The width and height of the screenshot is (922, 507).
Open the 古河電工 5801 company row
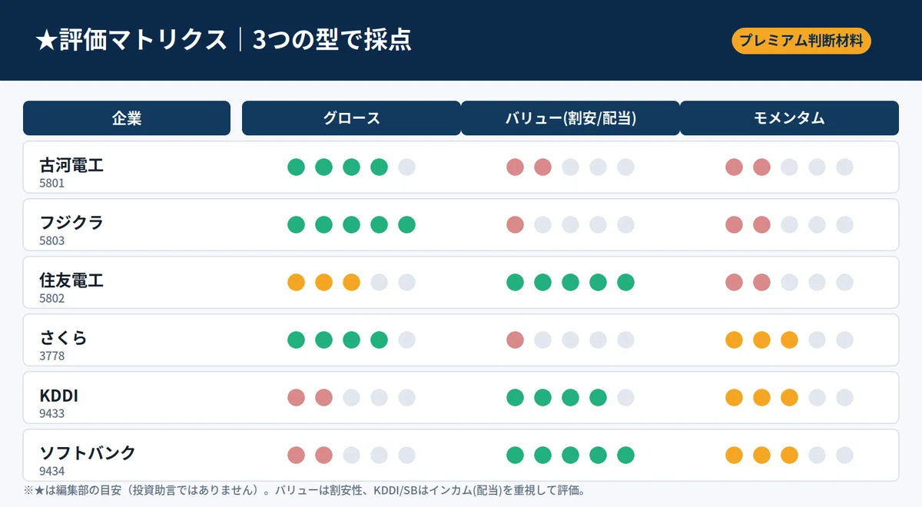(x=461, y=167)
